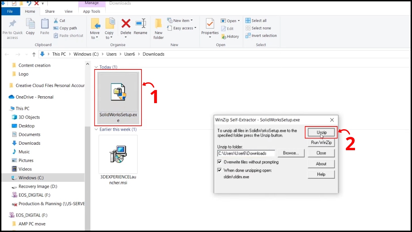Screen dimensions: 412x232
Task: Switch to the Share ribbon tab
Action: 50,11
